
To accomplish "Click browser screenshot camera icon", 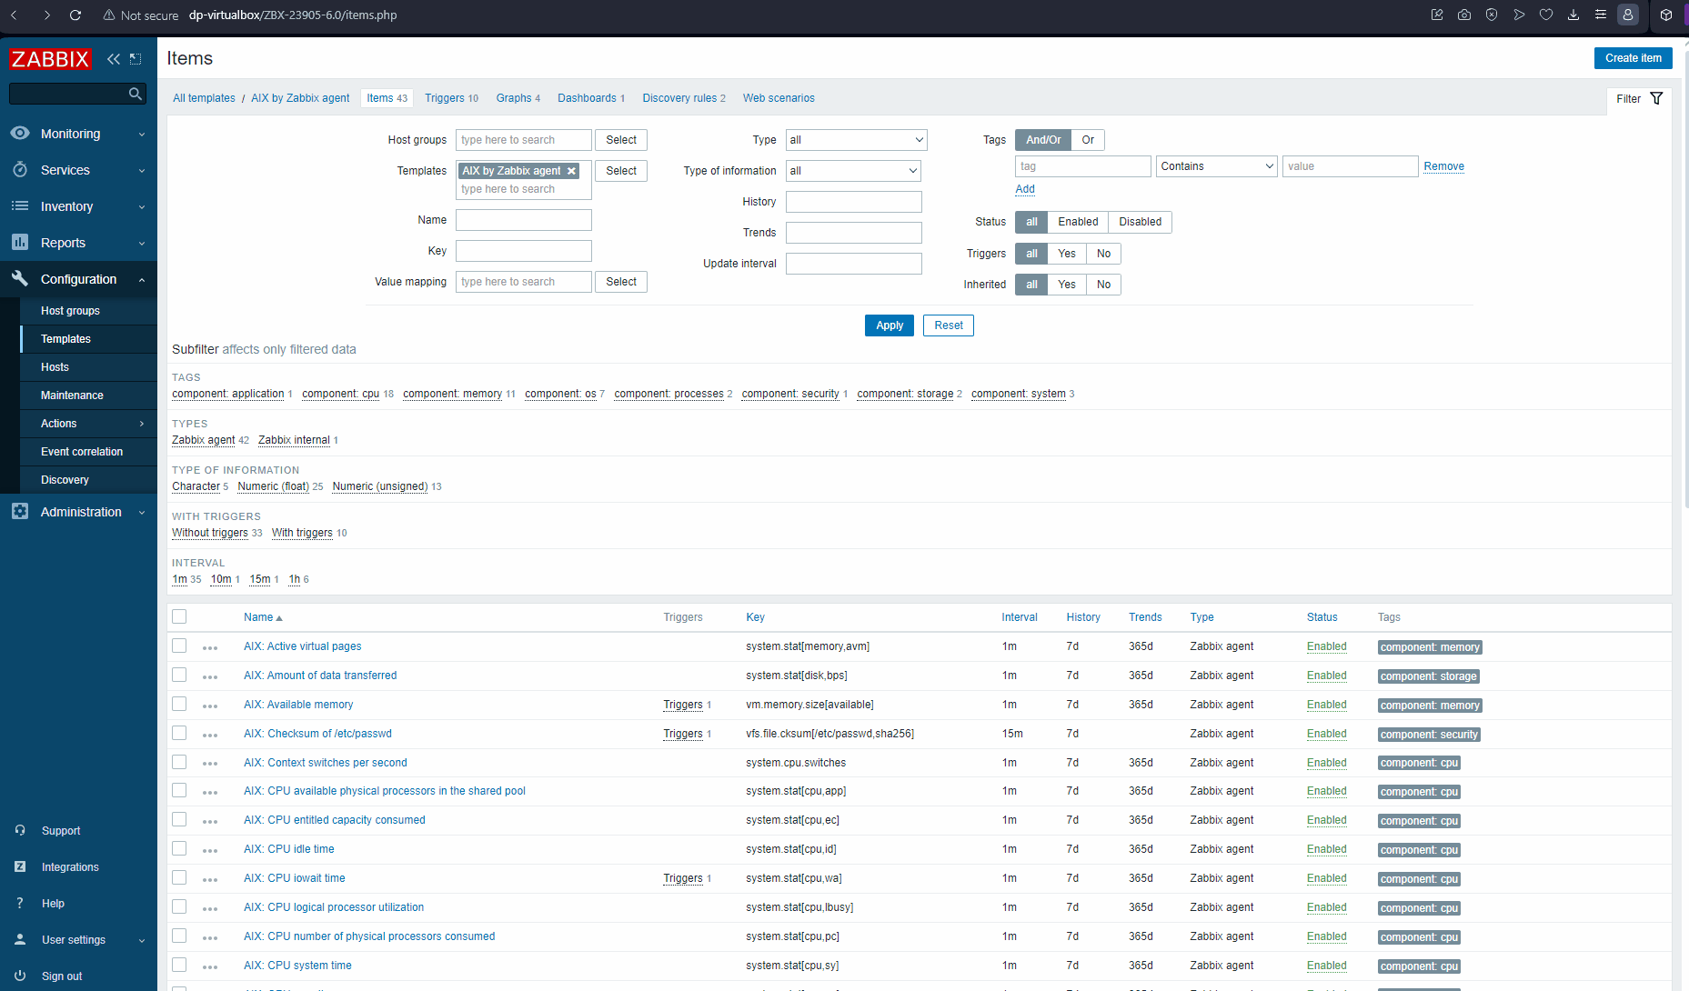I will pos(1464,15).
